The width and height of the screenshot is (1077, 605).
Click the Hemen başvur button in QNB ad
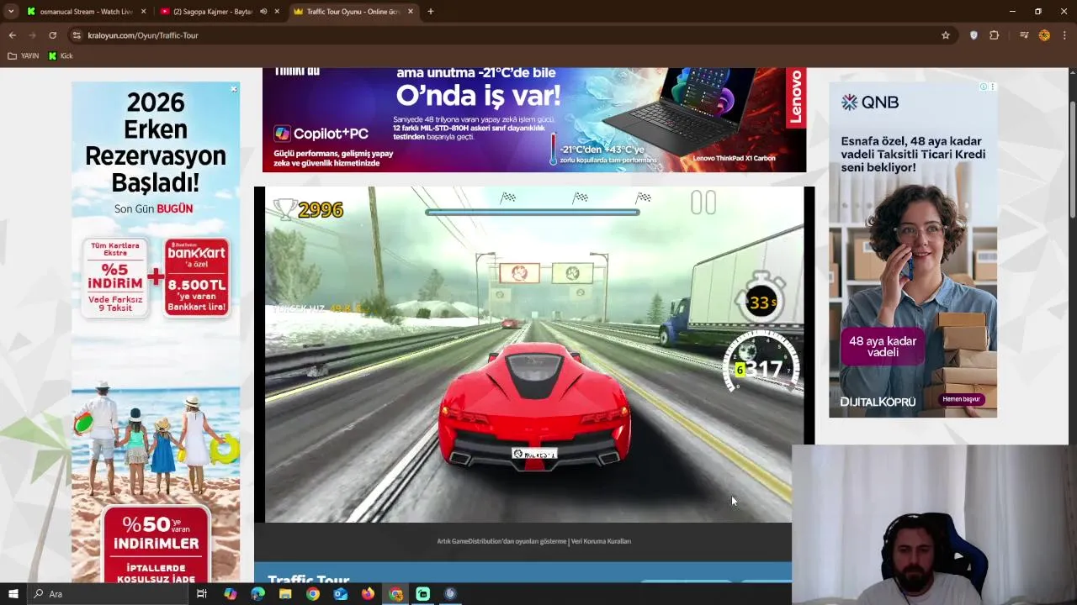point(962,399)
